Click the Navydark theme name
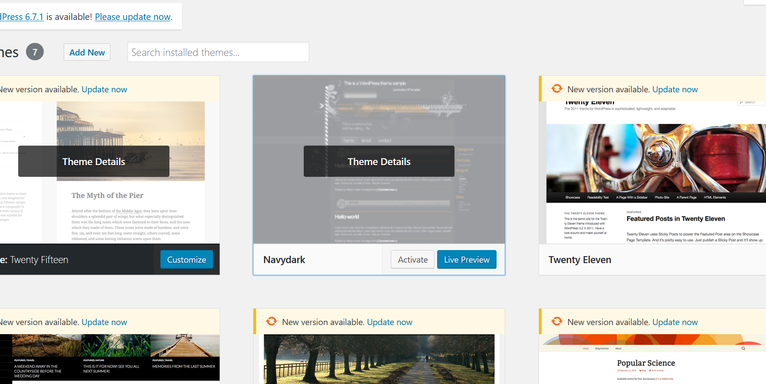 [284, 260]
